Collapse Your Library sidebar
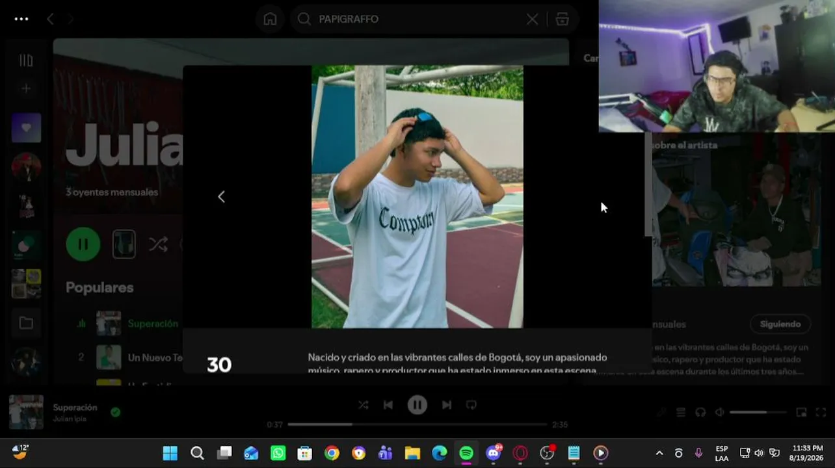 click(26, 60)
